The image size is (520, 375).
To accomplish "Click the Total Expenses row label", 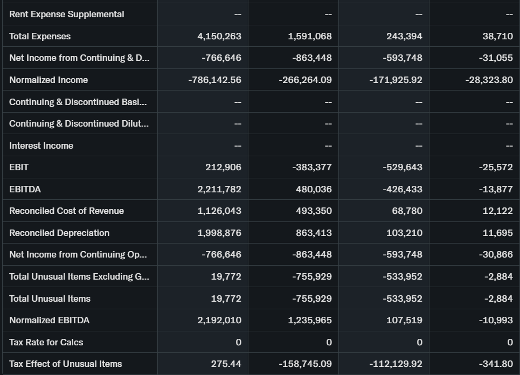I will point(40,36).
